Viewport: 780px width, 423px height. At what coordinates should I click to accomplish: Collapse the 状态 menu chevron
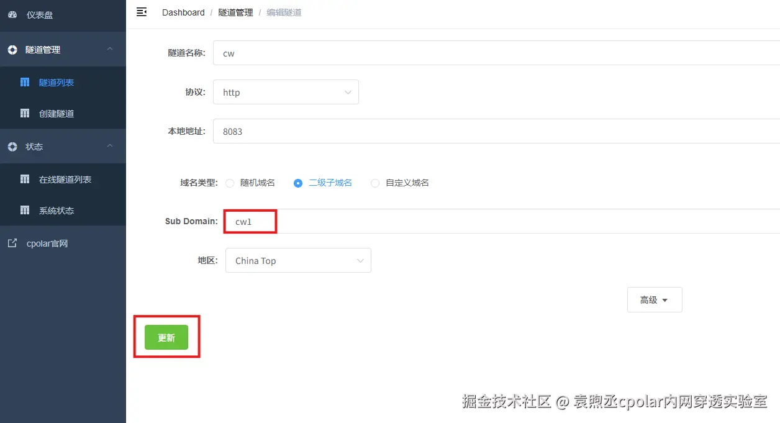pos(110,146)
